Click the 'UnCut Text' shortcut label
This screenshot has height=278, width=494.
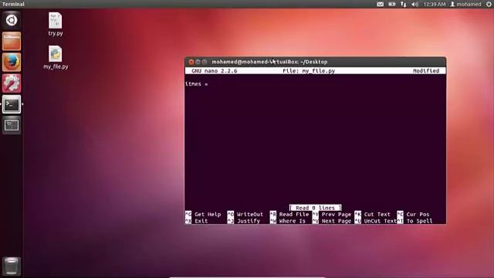381,221
